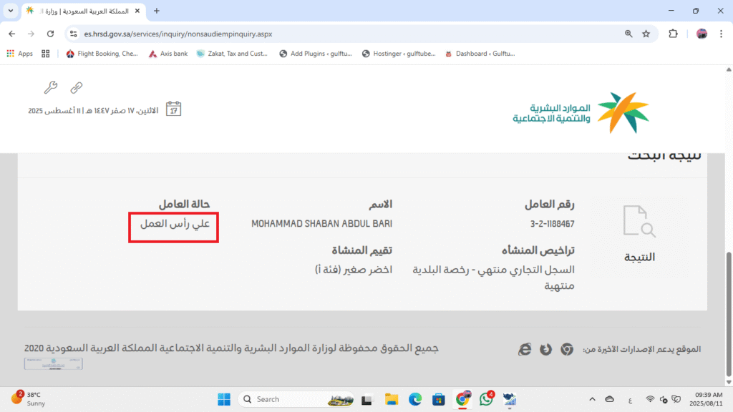The height and width of the screenshot is (412, 733).
Task: Click the chain link icon
Action: (76, 88)
